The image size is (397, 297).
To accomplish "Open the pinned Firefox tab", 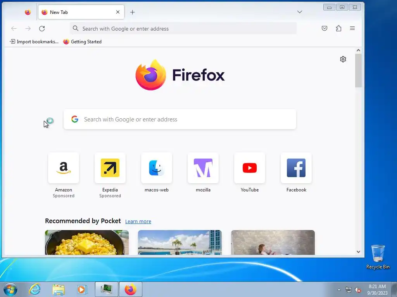I will (28, 12).
